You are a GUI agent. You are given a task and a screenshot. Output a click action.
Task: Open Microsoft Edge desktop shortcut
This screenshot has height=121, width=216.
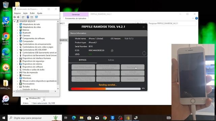tap(6, 54)
